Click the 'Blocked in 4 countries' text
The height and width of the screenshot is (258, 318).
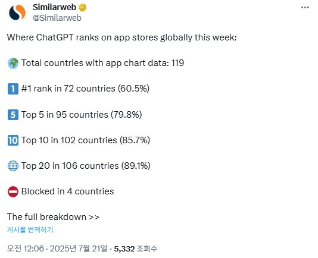(67, 191)
